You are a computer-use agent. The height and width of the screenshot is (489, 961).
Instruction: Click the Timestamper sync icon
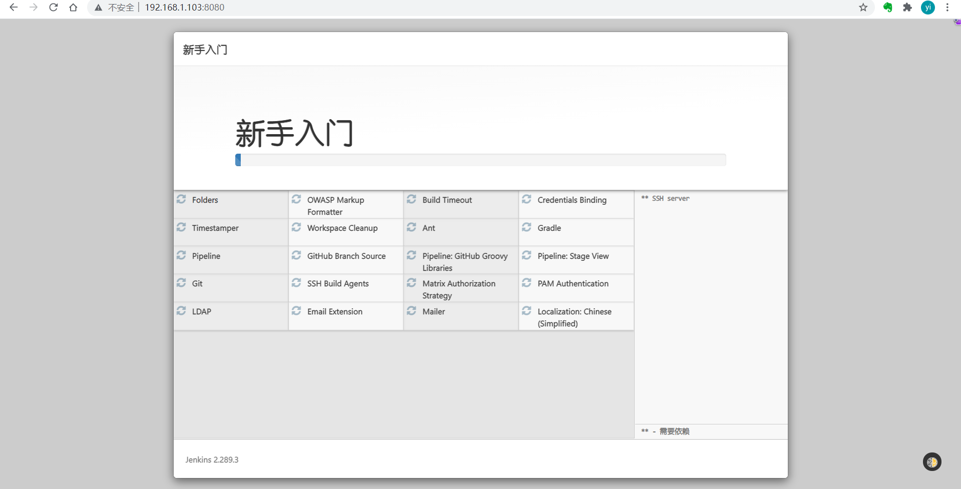(x=181, y=227)
